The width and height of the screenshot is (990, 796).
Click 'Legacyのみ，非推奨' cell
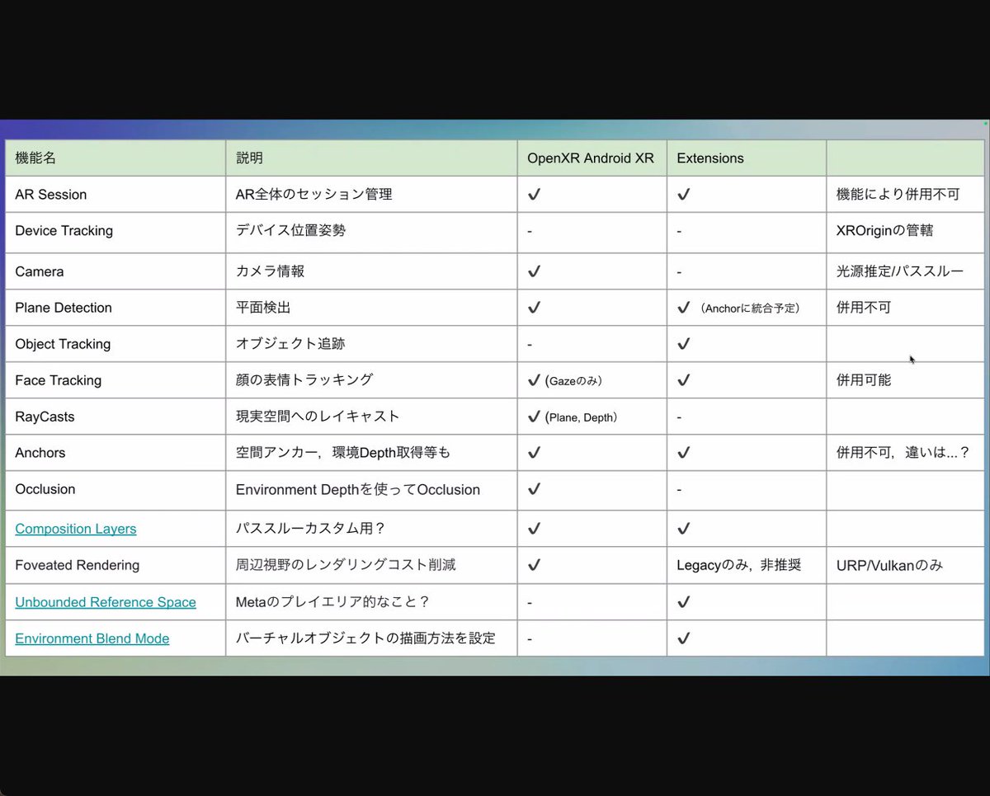[746, 566]
